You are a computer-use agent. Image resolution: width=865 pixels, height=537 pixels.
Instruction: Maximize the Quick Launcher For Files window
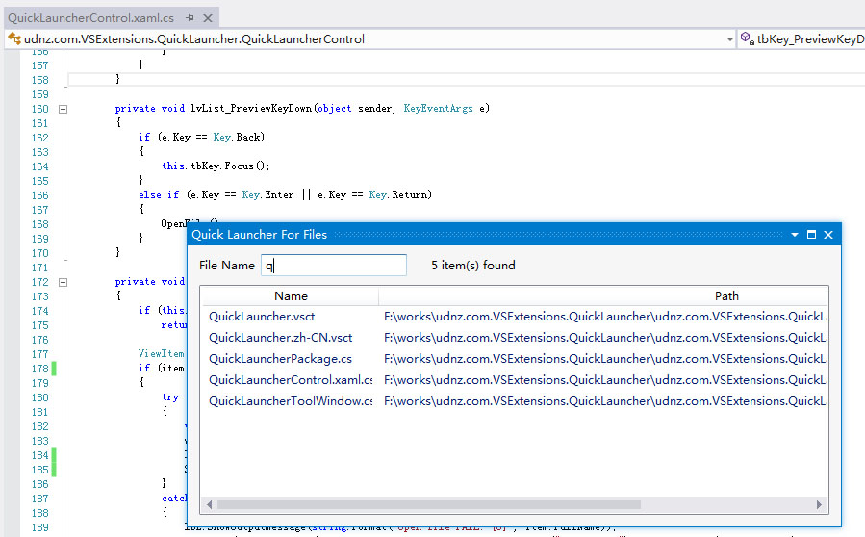811,235
